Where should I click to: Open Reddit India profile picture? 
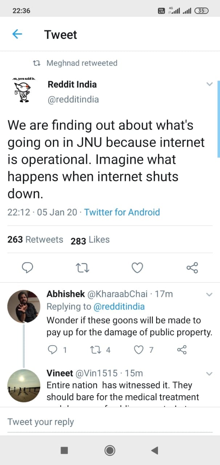22,89
